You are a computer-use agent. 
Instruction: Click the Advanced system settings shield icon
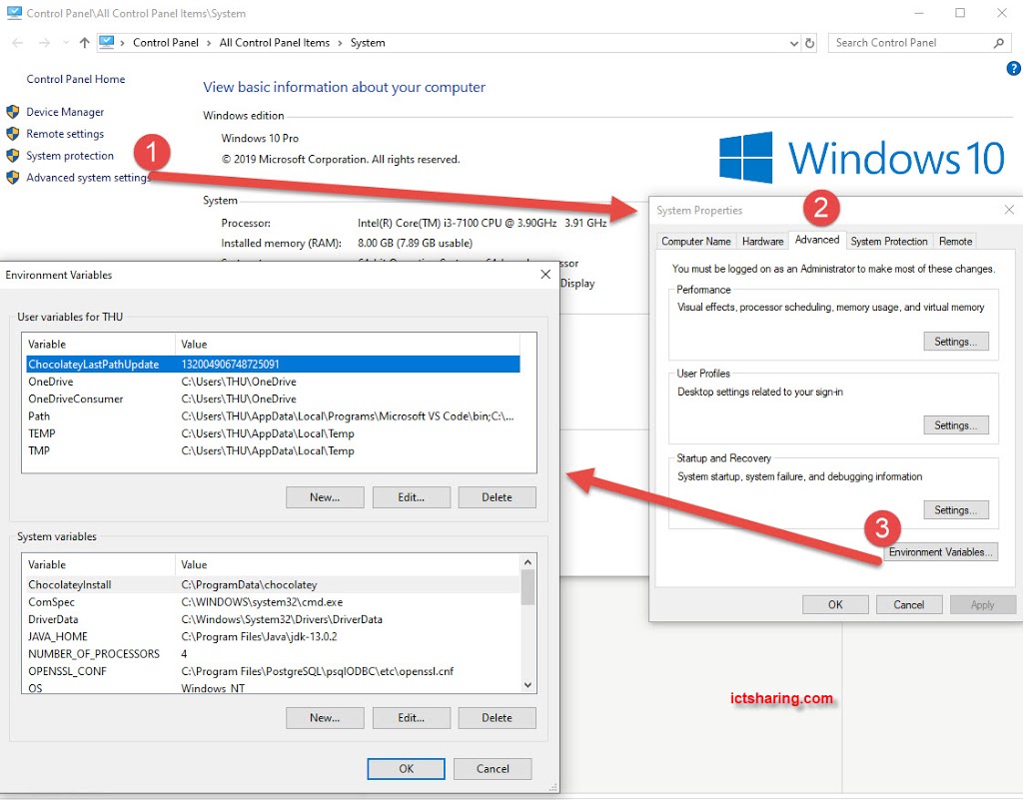coord(12,178)
